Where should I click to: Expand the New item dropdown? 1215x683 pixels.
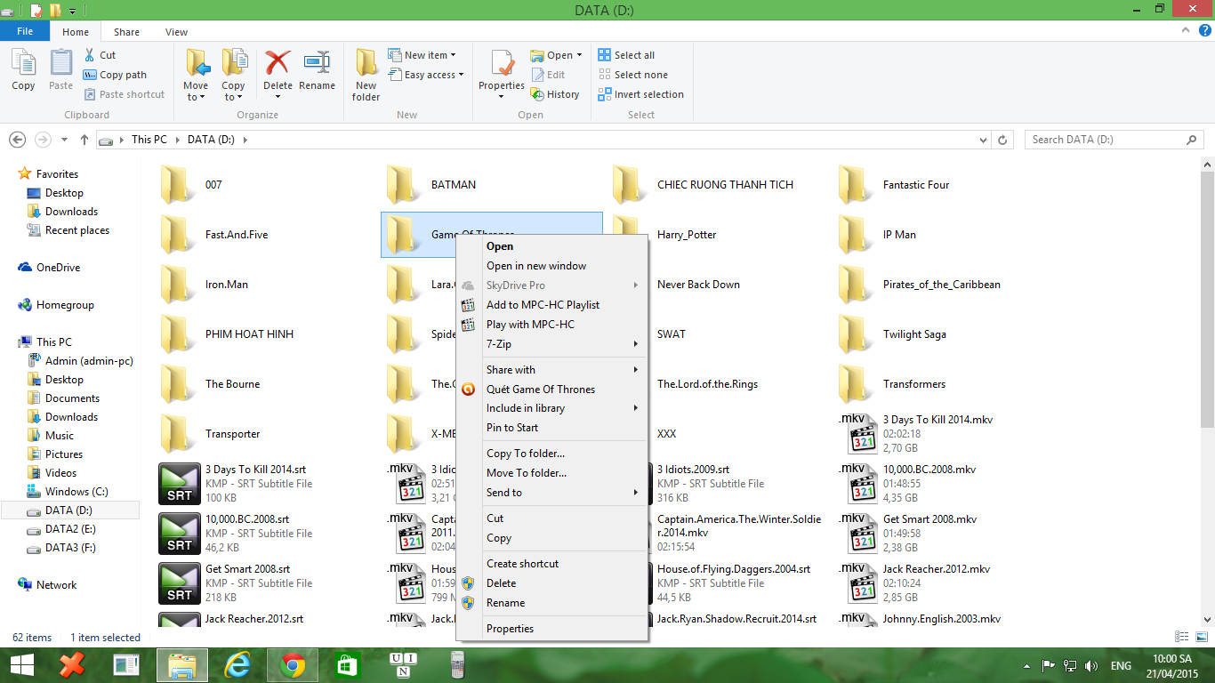[x=453, y=55]
